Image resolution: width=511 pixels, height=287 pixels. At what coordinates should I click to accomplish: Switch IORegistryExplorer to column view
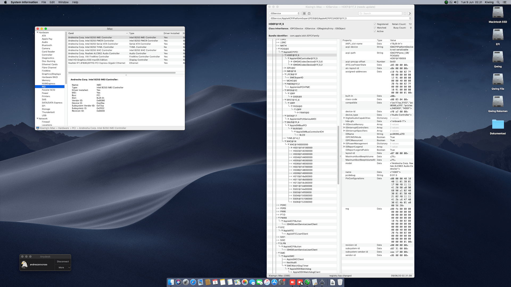(x=309, y=13)
